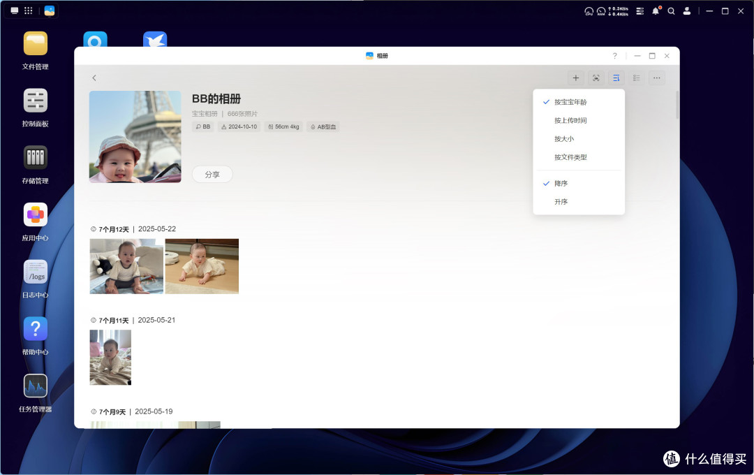
Task: Open the widgets panel icon in top bar
Action: pos(640,11)
